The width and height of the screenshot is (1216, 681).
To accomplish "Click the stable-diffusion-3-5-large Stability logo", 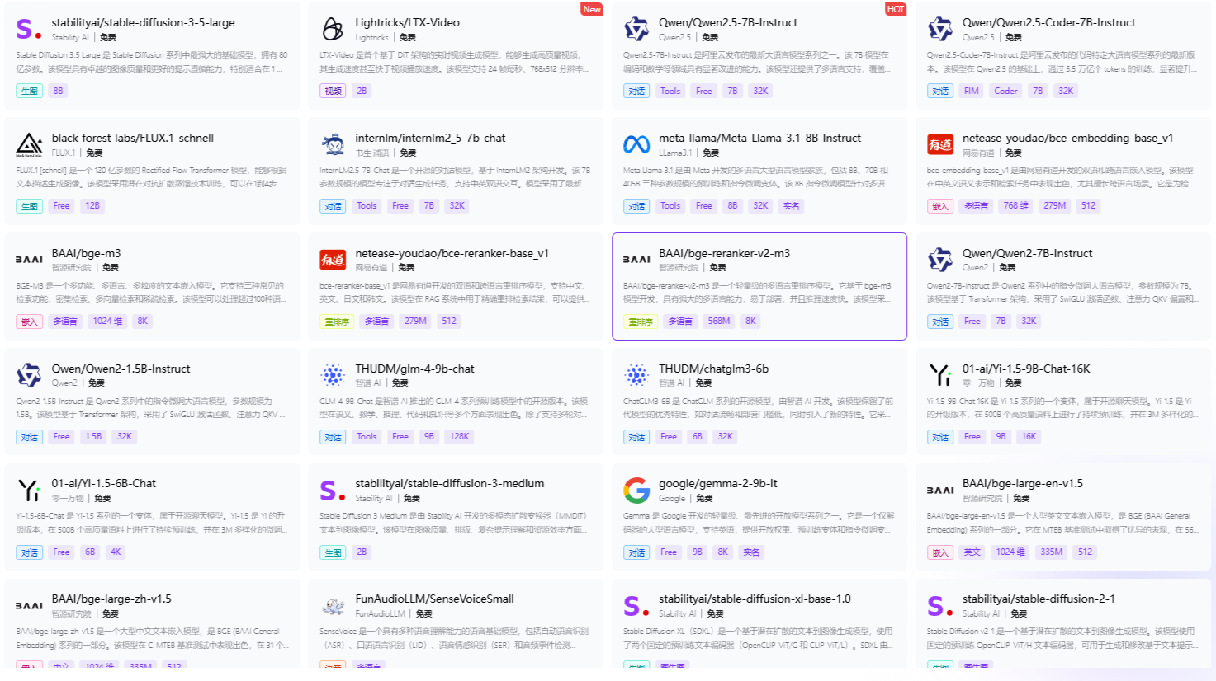I will tap(29, 30).
